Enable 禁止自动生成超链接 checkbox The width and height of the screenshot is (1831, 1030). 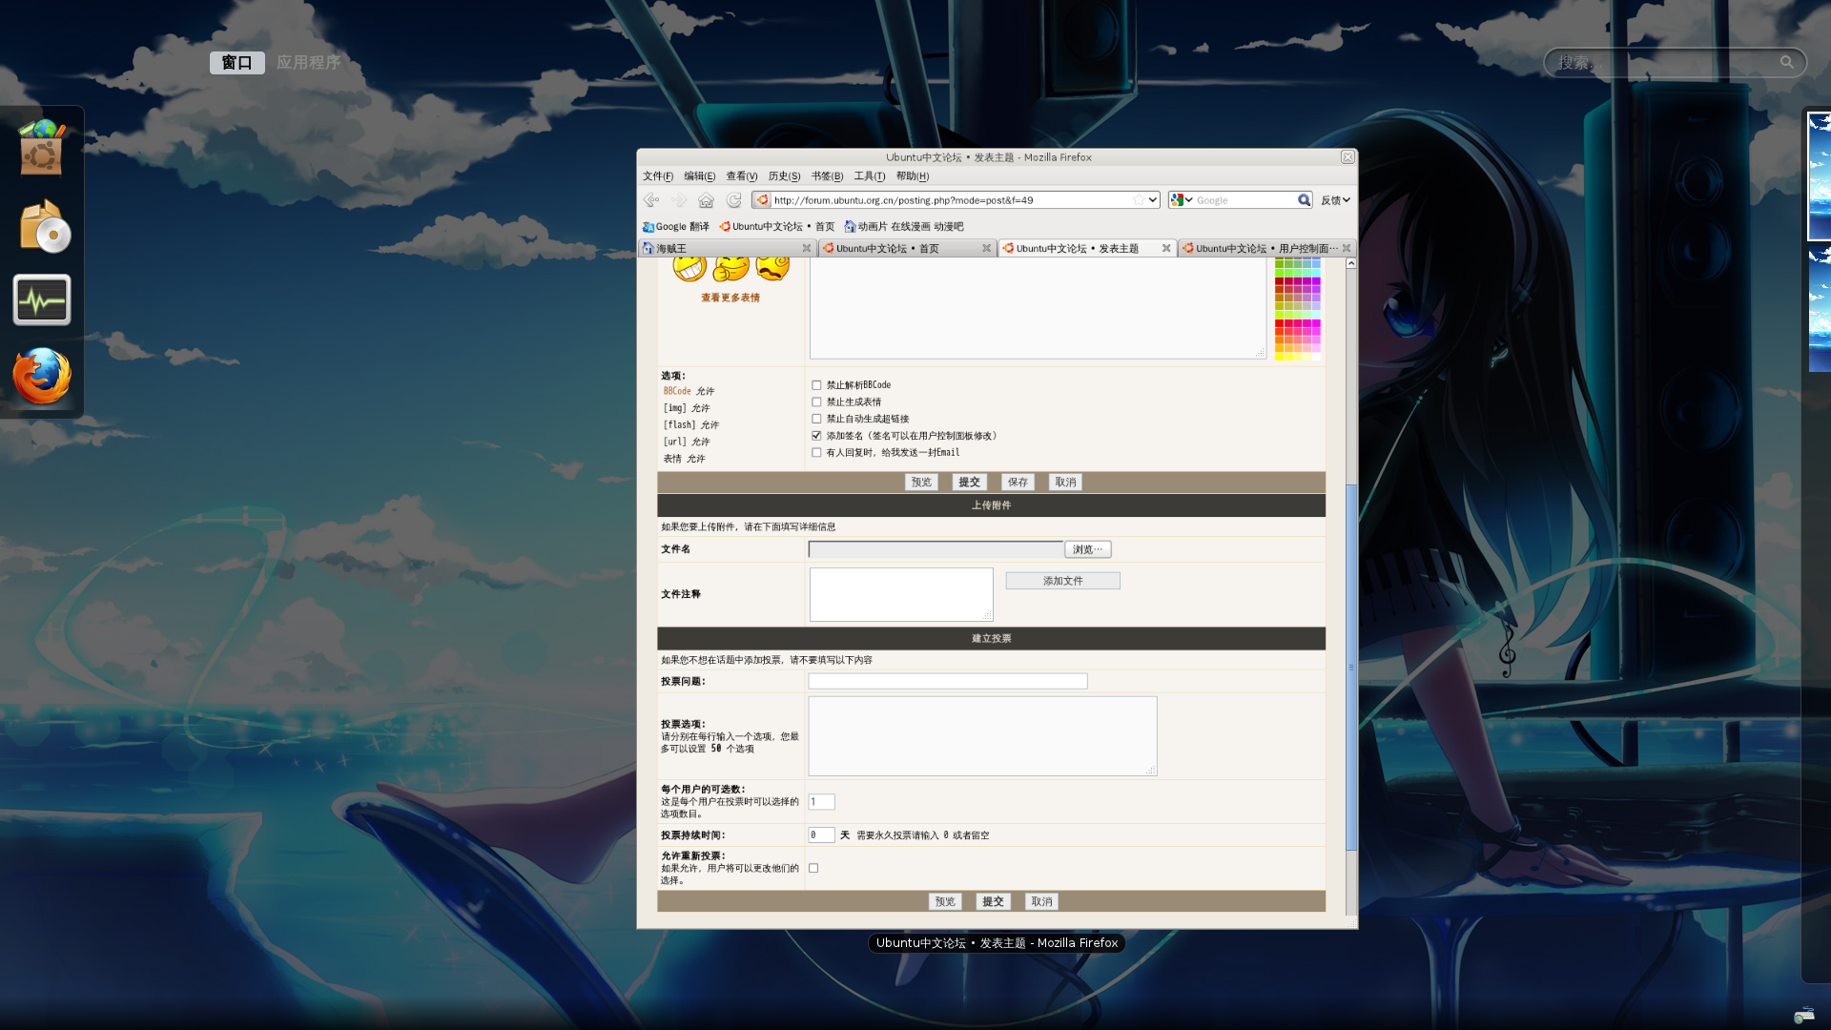coord(816,419)
